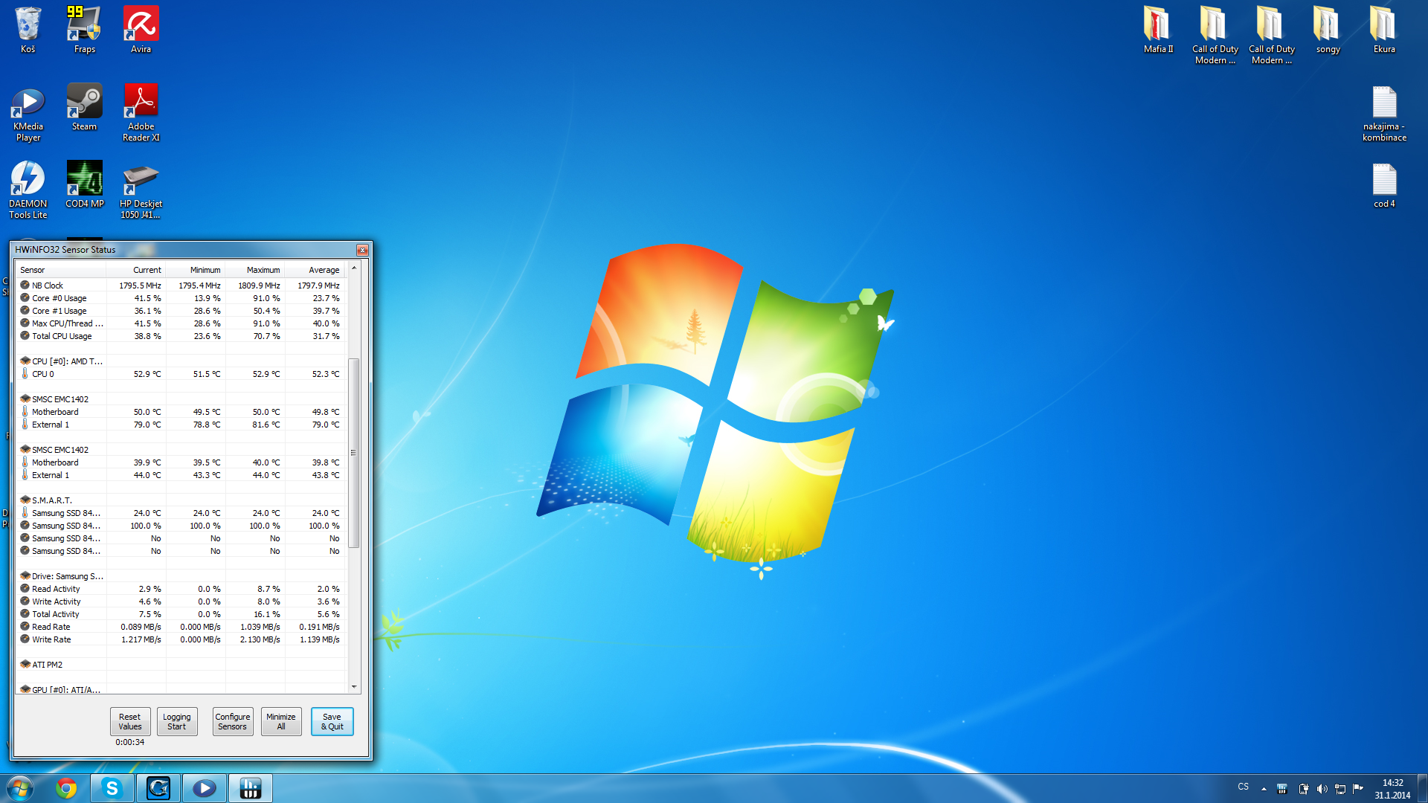
Task: Select the Read Activity row
Action: [x=181, y=589]
